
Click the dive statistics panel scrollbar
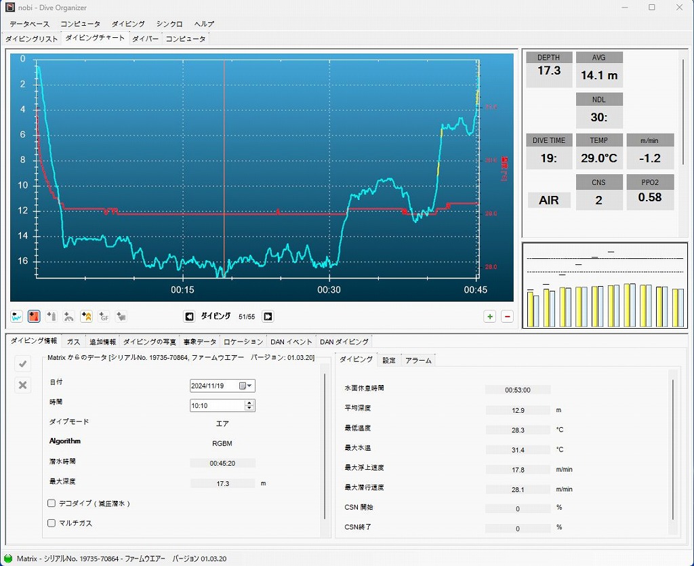pos(673,449)
